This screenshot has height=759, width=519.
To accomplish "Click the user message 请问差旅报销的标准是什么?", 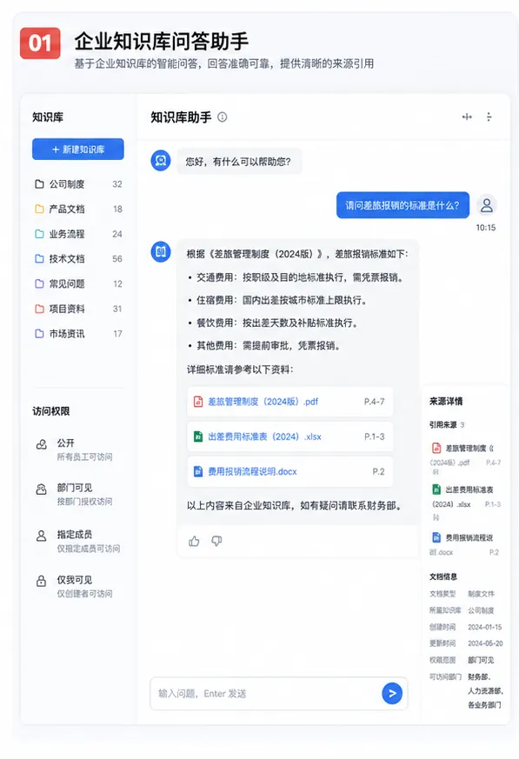I will [403, 205].
